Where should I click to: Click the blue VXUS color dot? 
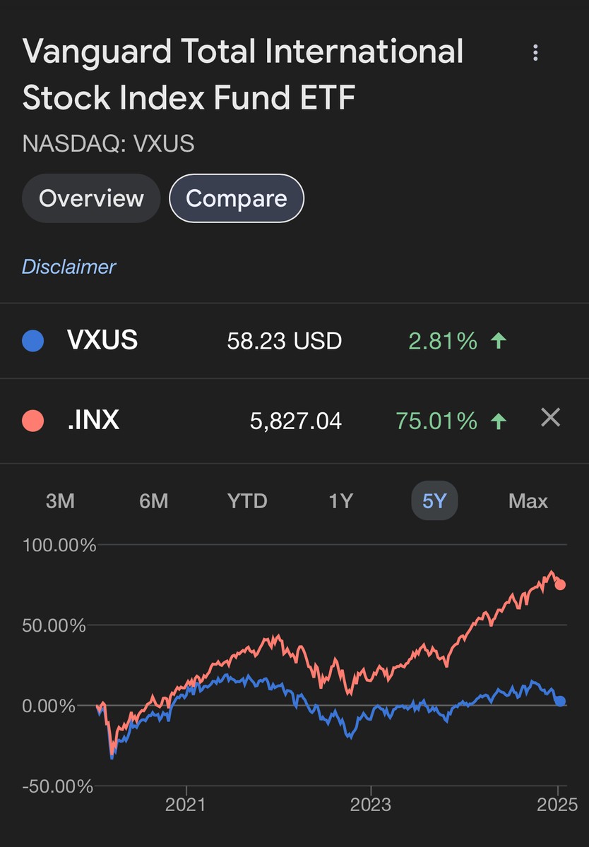point(33,342)
